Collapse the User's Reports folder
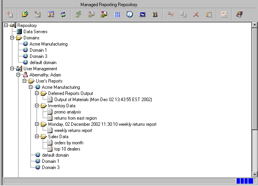 (x=25, y=81)
